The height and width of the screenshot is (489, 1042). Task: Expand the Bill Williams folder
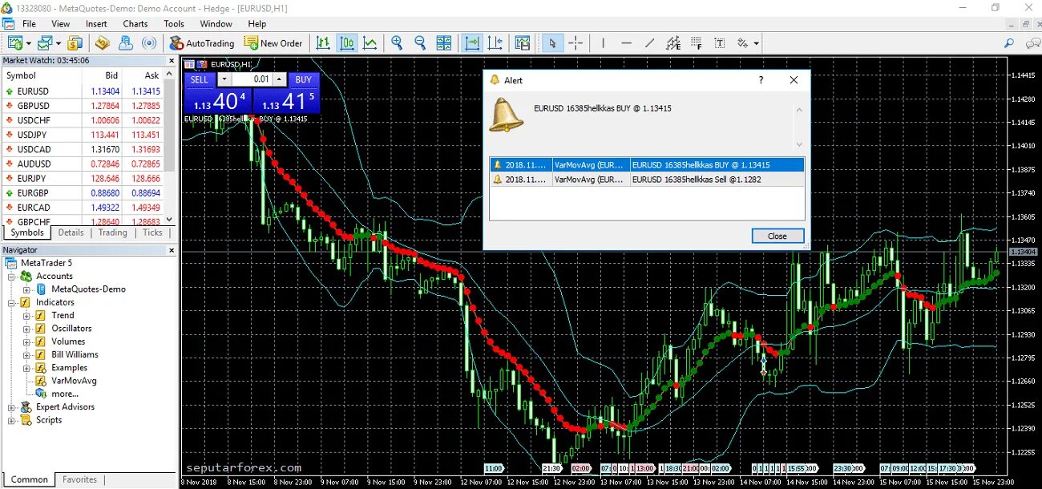coord(27,355)
